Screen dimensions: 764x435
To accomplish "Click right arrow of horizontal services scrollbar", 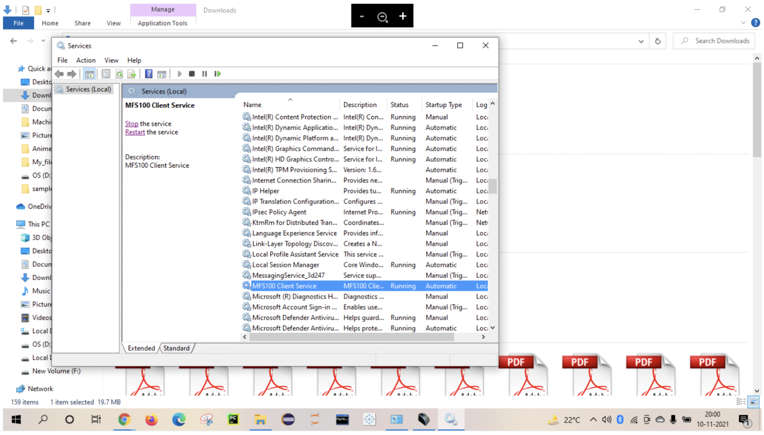I will click(483, 337).
